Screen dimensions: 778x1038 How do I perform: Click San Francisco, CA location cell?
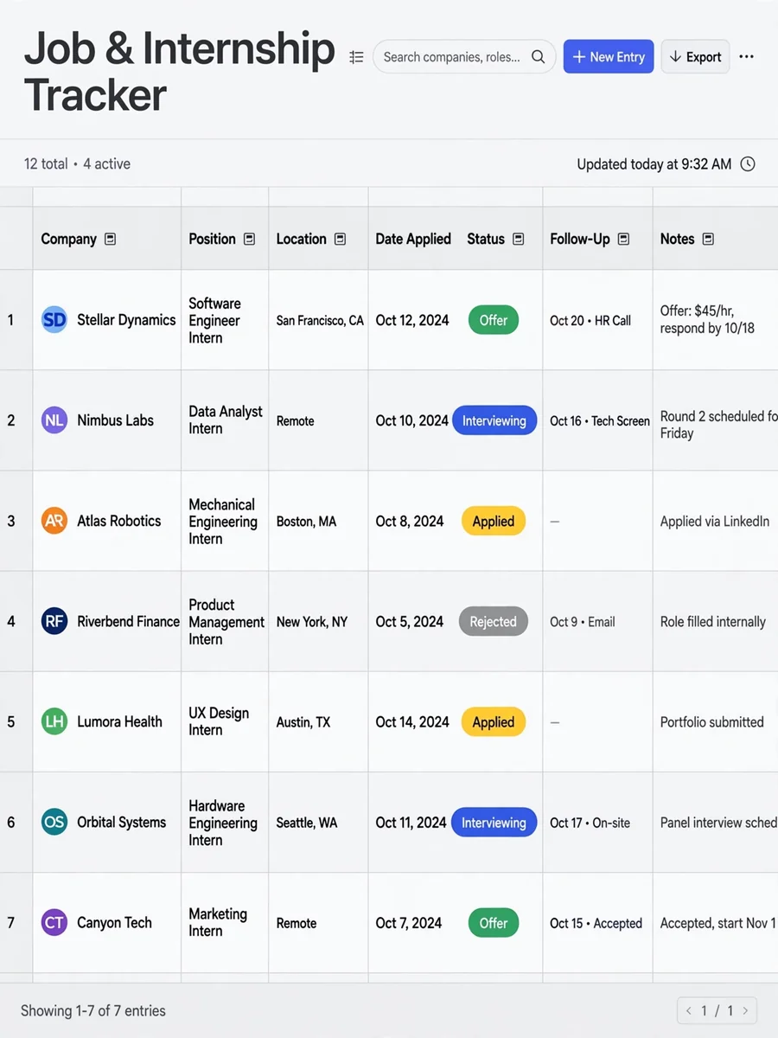coord(320,320)
